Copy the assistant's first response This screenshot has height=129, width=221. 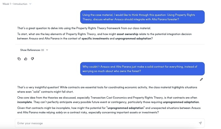[19, 59]
